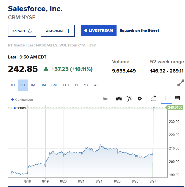
Task: Show ALL historical range
Action: point(97,85)
